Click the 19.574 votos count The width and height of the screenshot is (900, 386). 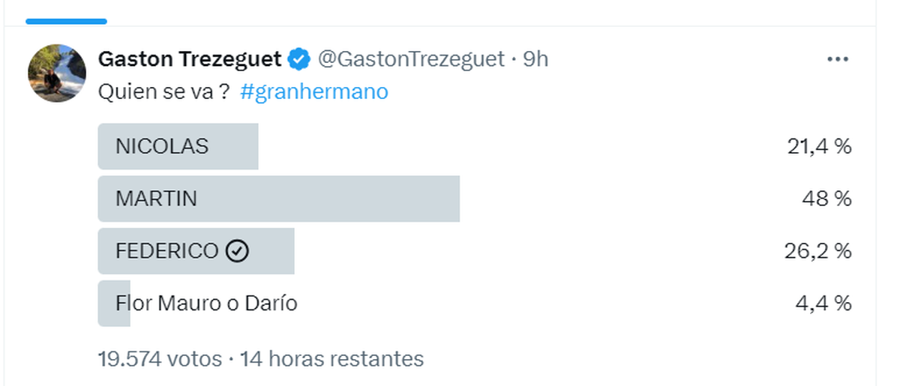click(160, 359)
